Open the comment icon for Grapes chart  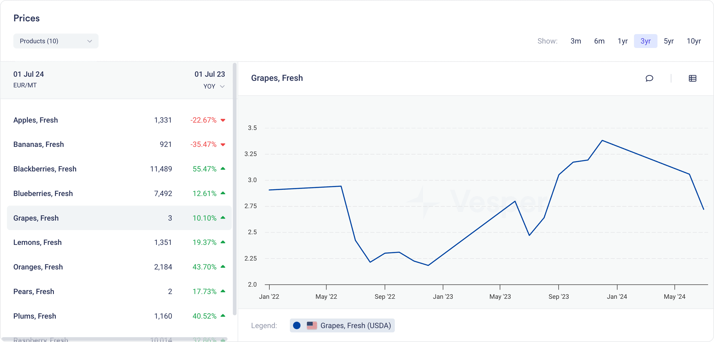(649, 78)
